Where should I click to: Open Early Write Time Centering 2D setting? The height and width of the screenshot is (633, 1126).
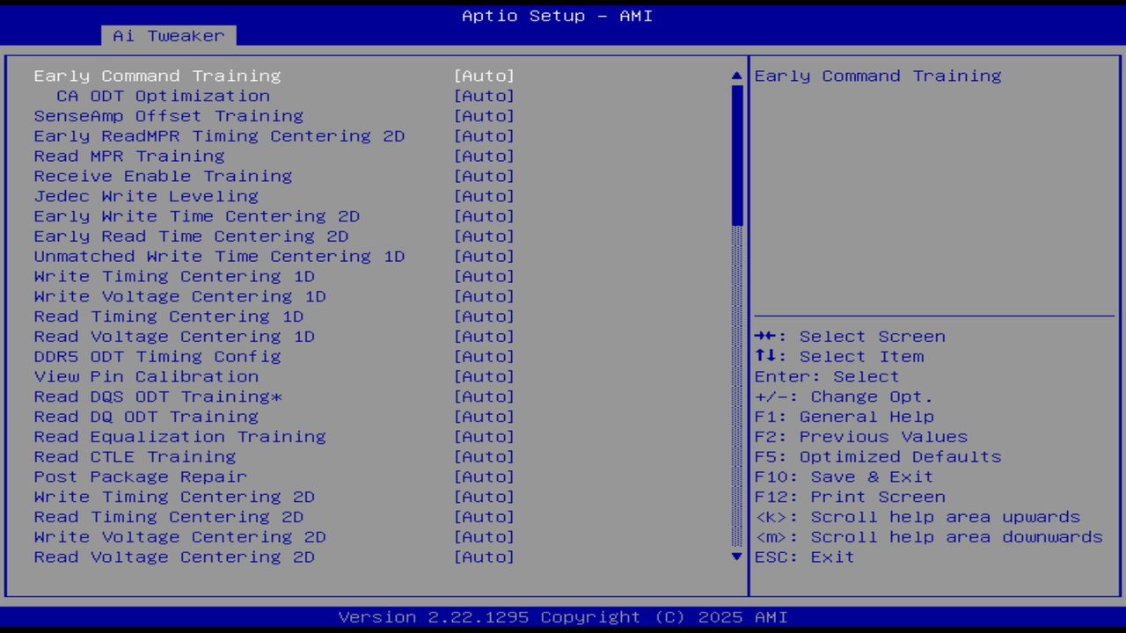point(484,215)
